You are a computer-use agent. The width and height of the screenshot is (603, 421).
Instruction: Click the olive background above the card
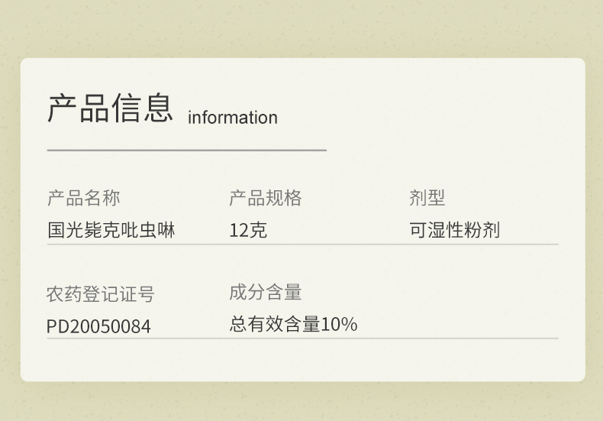click(x=301, y=27)
